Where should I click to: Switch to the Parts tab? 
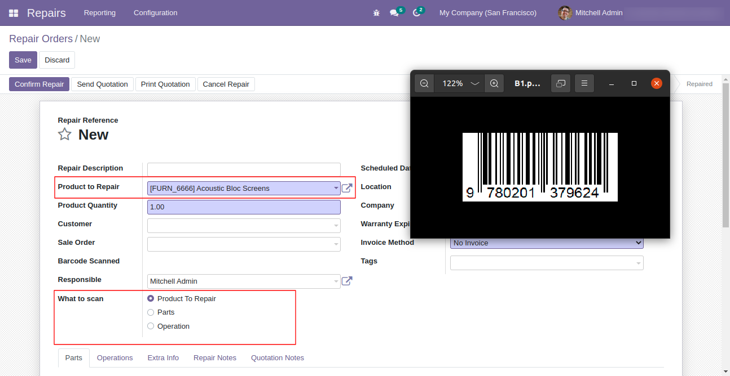pos(74,358)
